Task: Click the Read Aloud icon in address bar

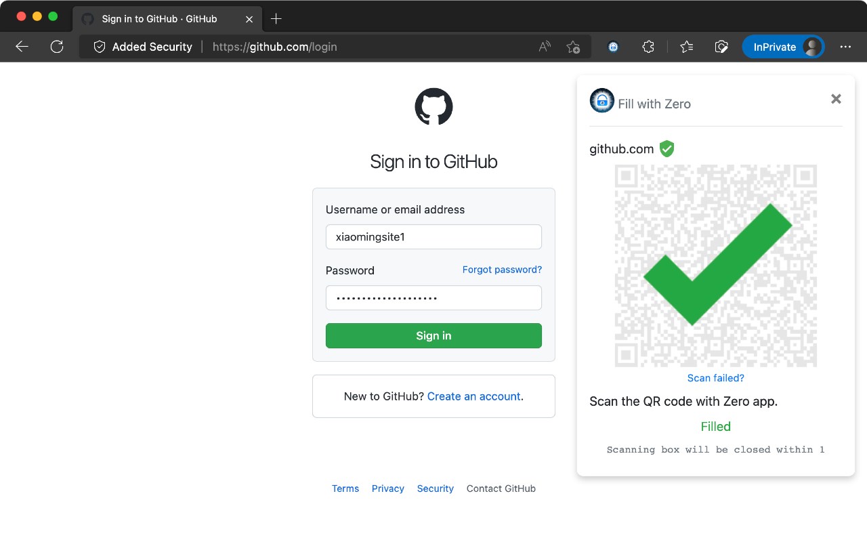Action: click(545, 47)
